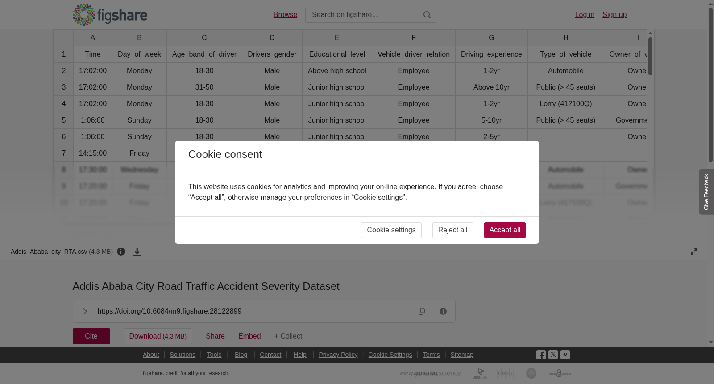The height and width of the screenshot is (384, 714).
Task: Select the 5-10yr cell
Action: click(x=491, y=120)
